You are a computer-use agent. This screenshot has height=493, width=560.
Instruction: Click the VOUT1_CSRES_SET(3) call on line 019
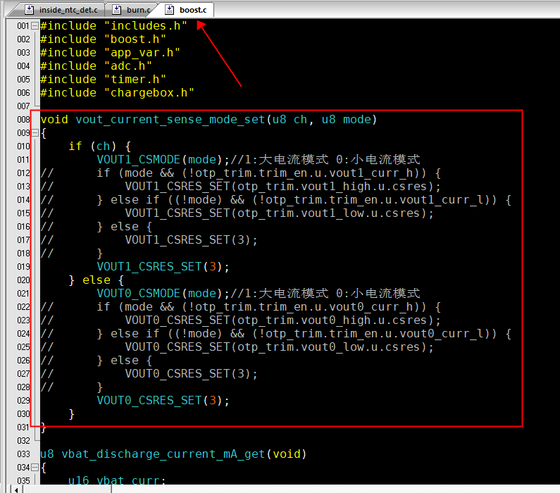pyautogui.click(x=163, y=267)
